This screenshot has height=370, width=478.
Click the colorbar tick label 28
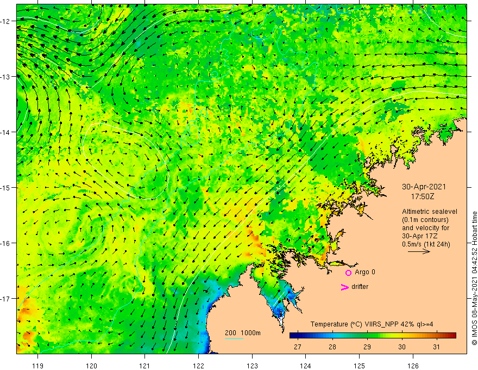tap(332, 347)
